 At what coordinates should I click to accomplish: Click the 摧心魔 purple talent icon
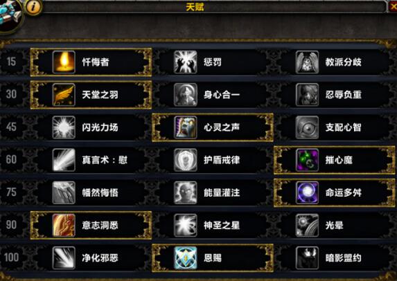pyautogui.click(x=307, y=160)
